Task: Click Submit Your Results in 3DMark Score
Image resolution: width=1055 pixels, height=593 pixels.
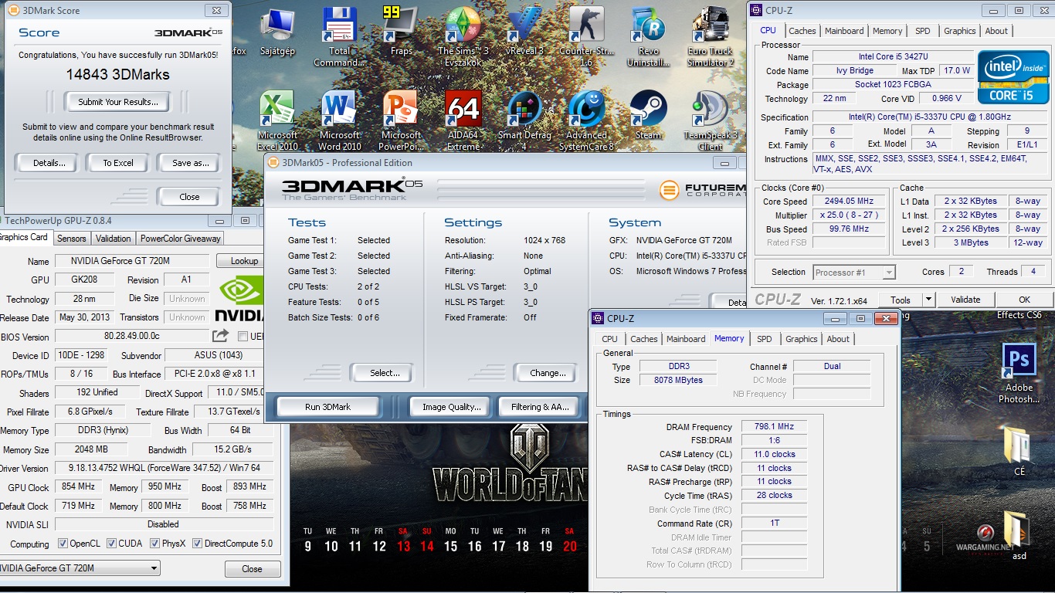Action: [118, 102]
